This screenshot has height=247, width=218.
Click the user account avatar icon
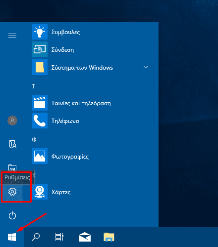(x=12, y=121)
